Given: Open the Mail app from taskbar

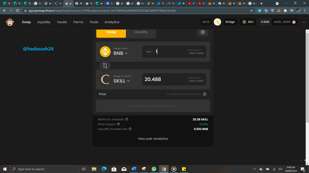Looking at the screenshot, I should point(124,169).
